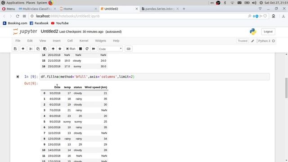Screen dimensions: 288x162
Task: Reload the page with the browser refresh icon
Action: [18, 16]
